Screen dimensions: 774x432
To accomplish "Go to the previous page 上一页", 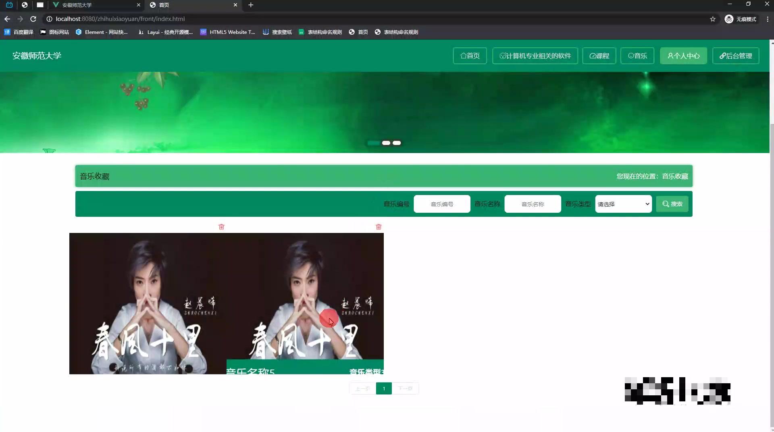I will [x=362, y=388].
